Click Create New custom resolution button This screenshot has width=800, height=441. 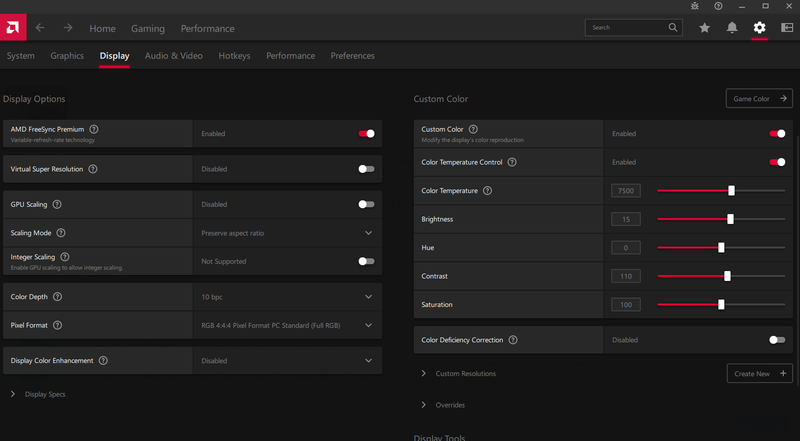[x=760, y=373]
